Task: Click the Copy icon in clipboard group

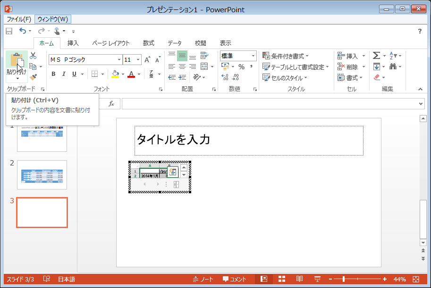Action: 33,66
